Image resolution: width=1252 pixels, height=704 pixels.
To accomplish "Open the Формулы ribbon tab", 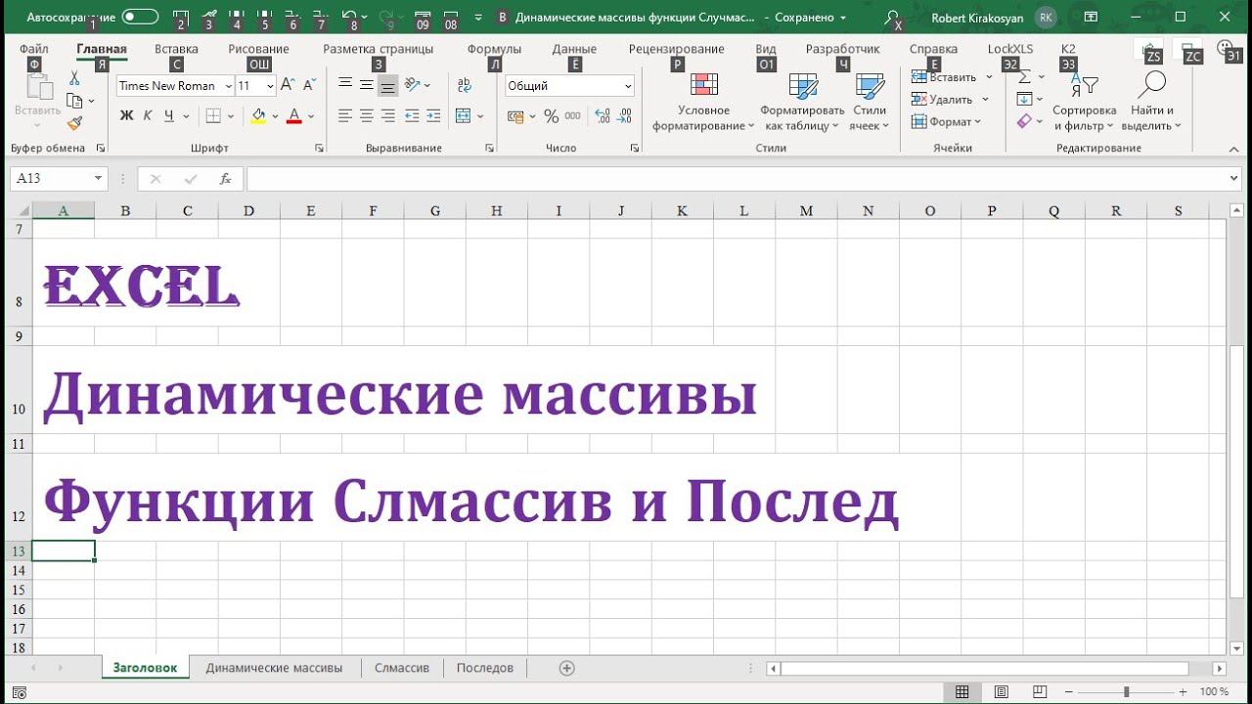I will click(x=494, y=49).
